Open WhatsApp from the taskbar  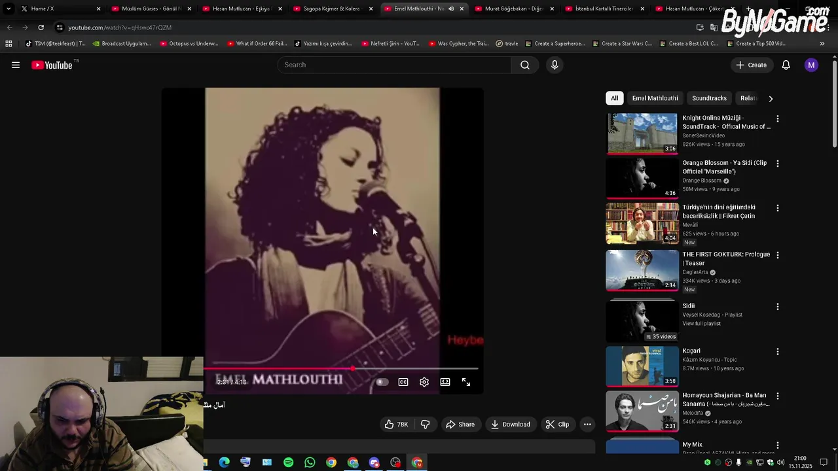click(310, 462)
